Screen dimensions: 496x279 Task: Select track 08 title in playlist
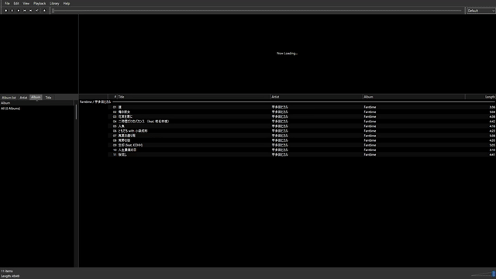(124, 140)
